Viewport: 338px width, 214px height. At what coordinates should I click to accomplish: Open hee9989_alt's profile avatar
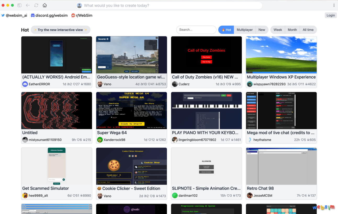(25, 195)
